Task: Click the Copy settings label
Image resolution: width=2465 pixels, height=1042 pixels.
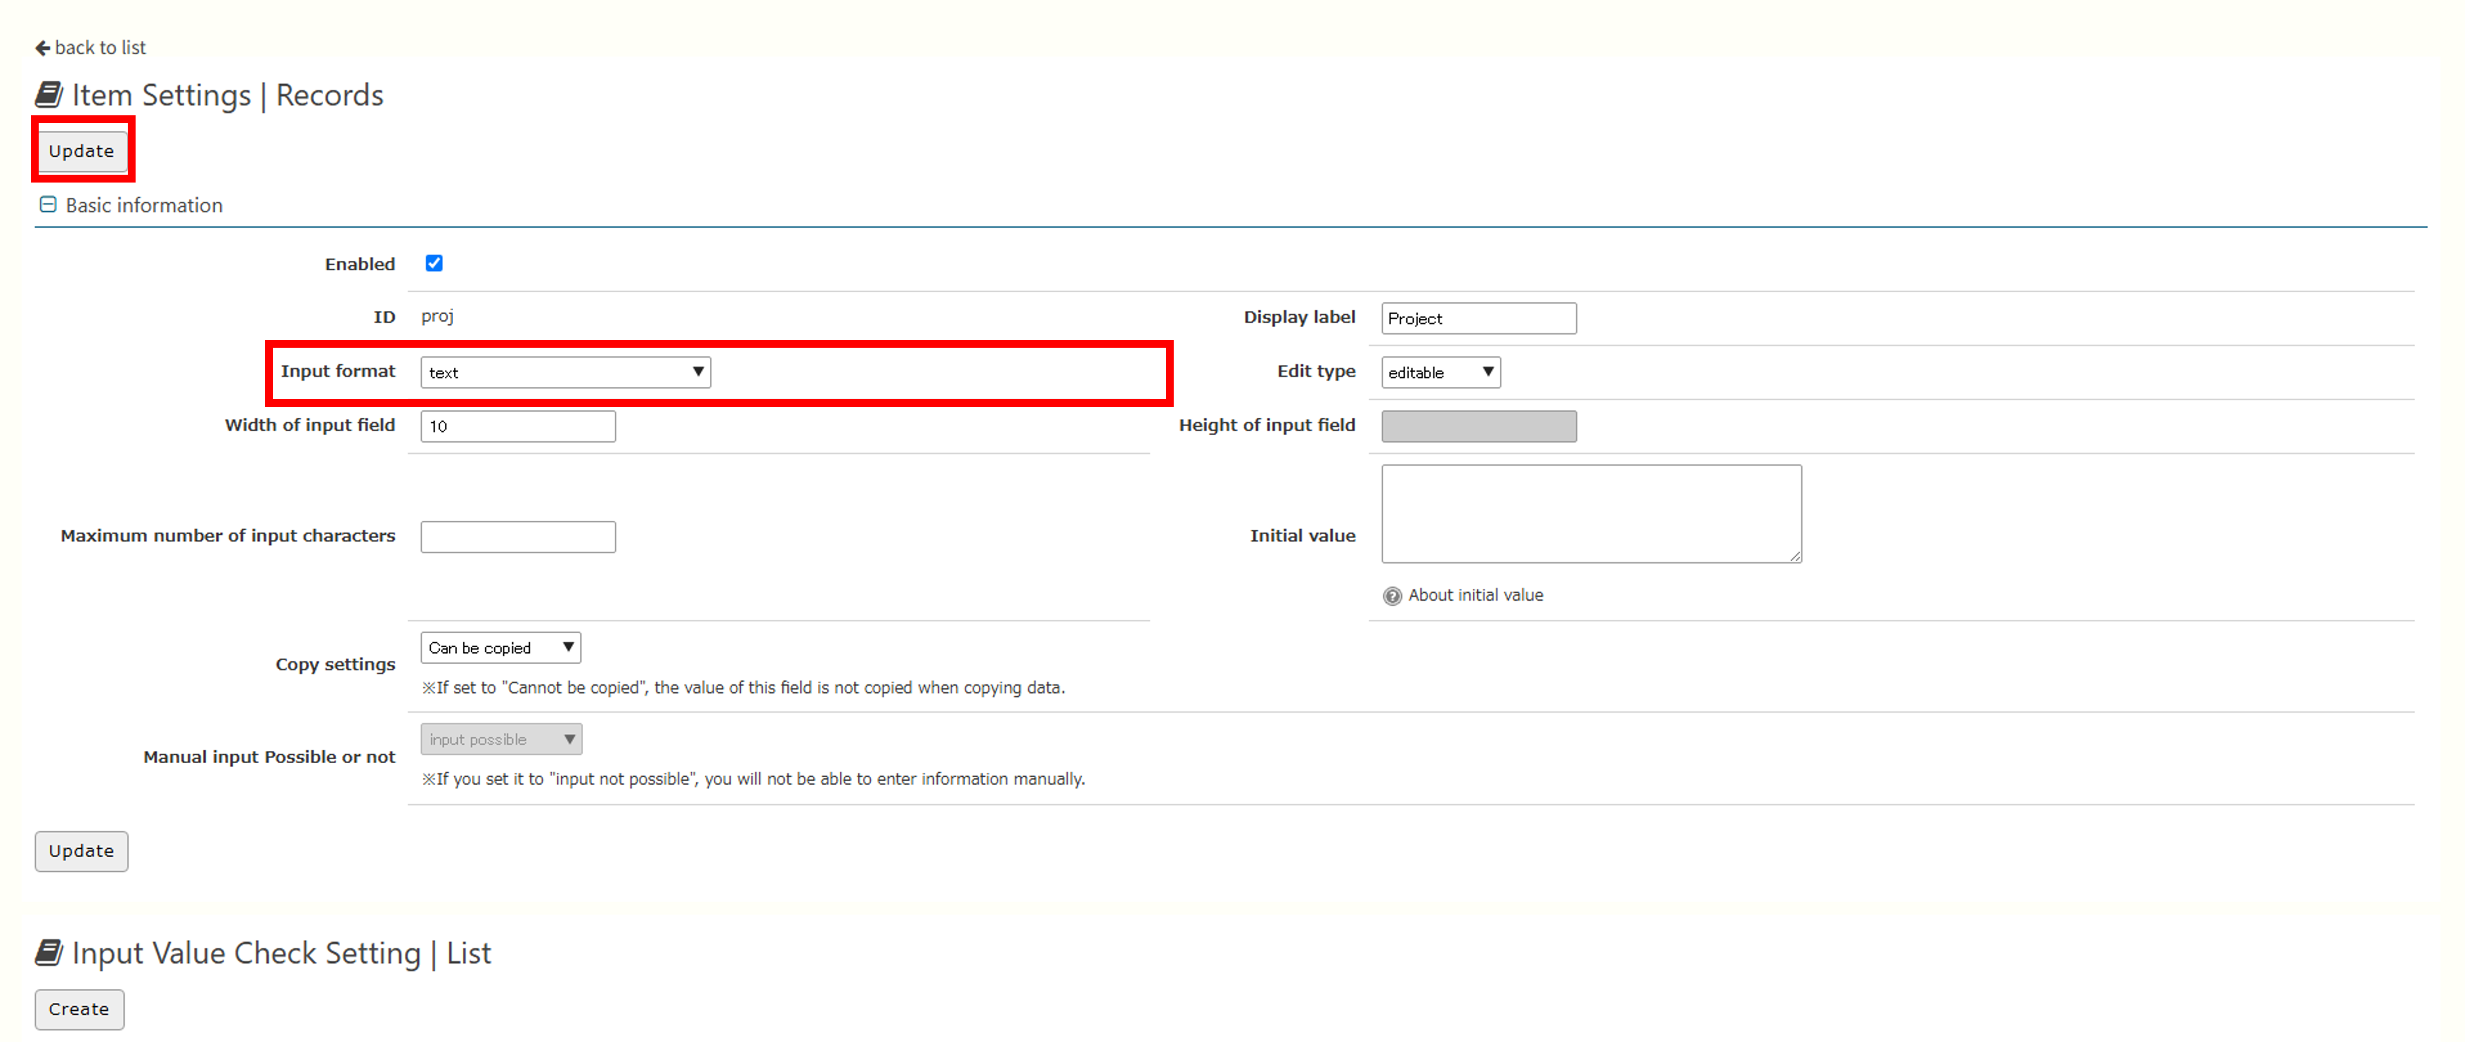Action: click(335, 665)
